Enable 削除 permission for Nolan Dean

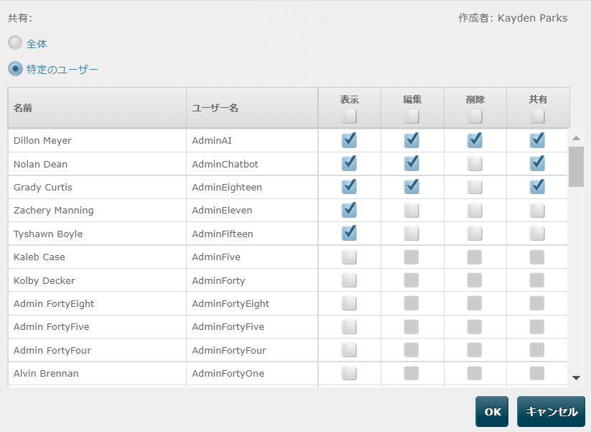[x=475, y=164]
